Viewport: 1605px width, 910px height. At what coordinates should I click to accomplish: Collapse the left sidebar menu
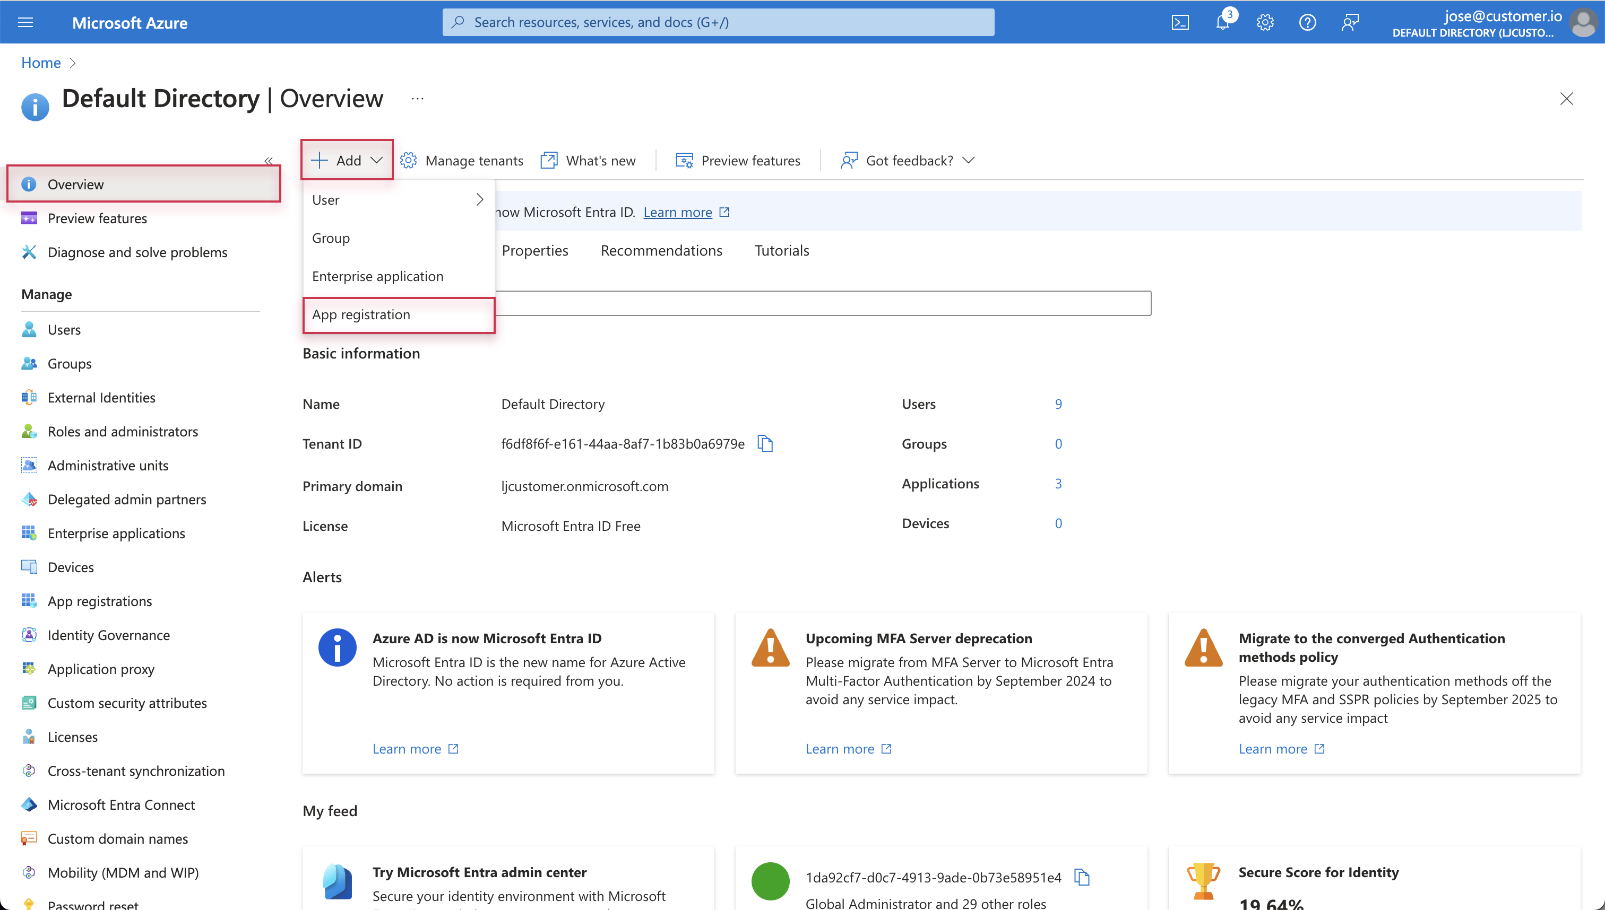pos(269,161)
